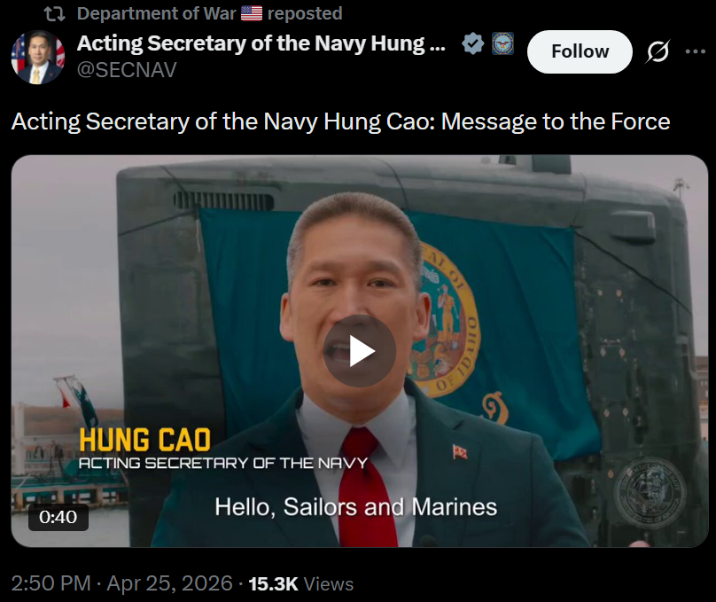Click the US flag emoji in the repost line

(x=252, y=13)
